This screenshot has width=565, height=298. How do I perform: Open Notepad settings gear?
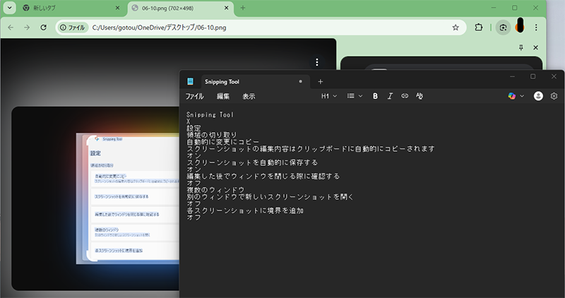click(554, 96)
